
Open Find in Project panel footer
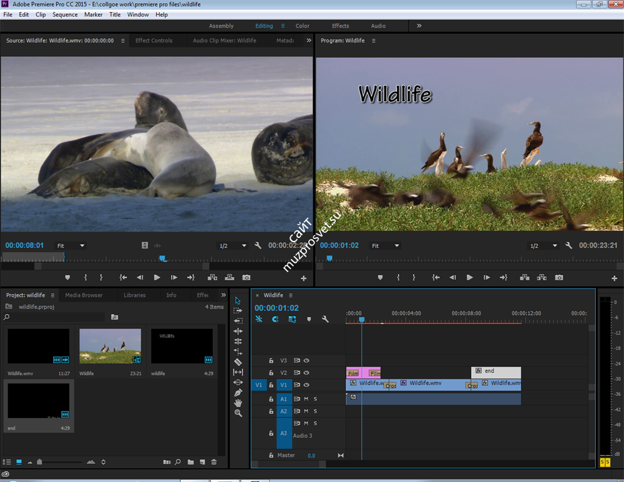tap(178, 462)
